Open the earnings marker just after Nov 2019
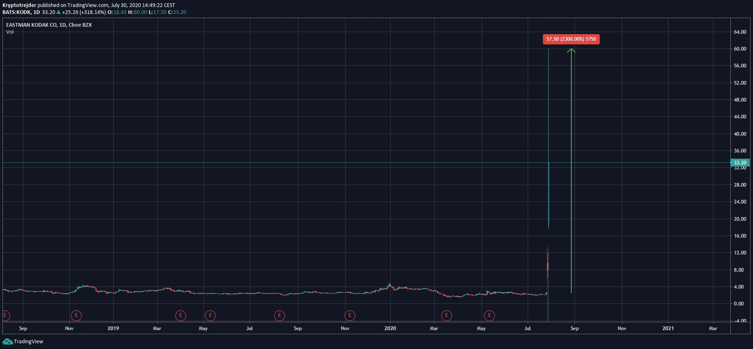753x349 pixels. (x=350, y=315)
